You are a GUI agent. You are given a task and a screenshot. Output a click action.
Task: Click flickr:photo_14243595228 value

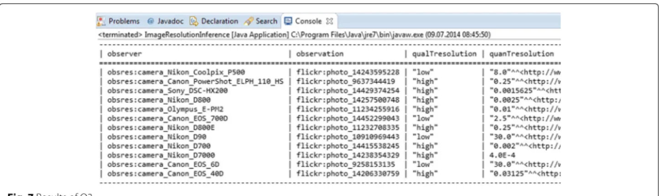point(348,73)
